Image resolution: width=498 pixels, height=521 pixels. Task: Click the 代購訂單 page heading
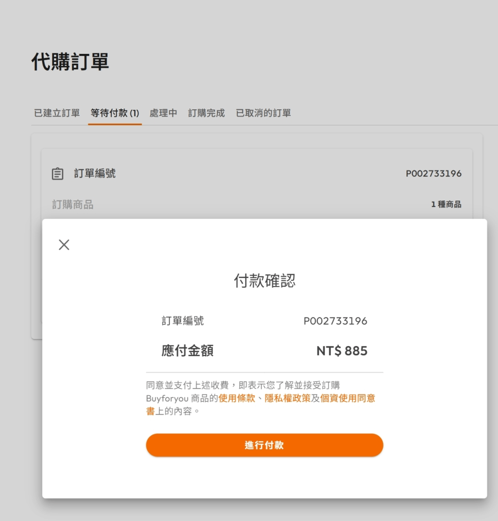click(x=70, y=62)
